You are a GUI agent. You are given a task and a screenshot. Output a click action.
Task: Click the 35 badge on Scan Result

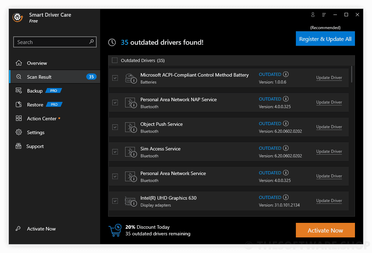point(91,77)
